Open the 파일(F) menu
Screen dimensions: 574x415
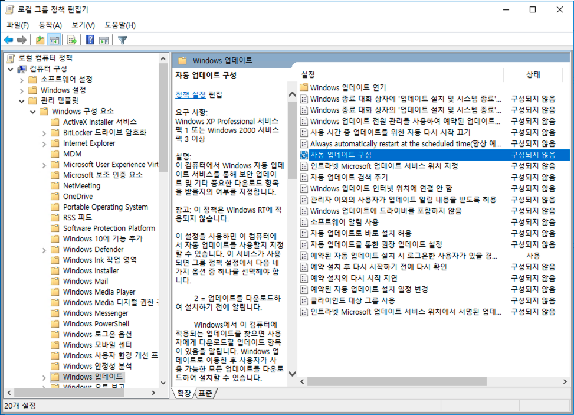(x=17, y=25)
